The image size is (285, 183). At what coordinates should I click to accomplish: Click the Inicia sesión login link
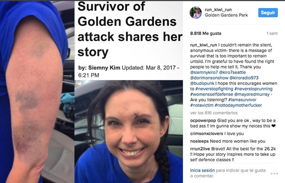coord(202,171)
